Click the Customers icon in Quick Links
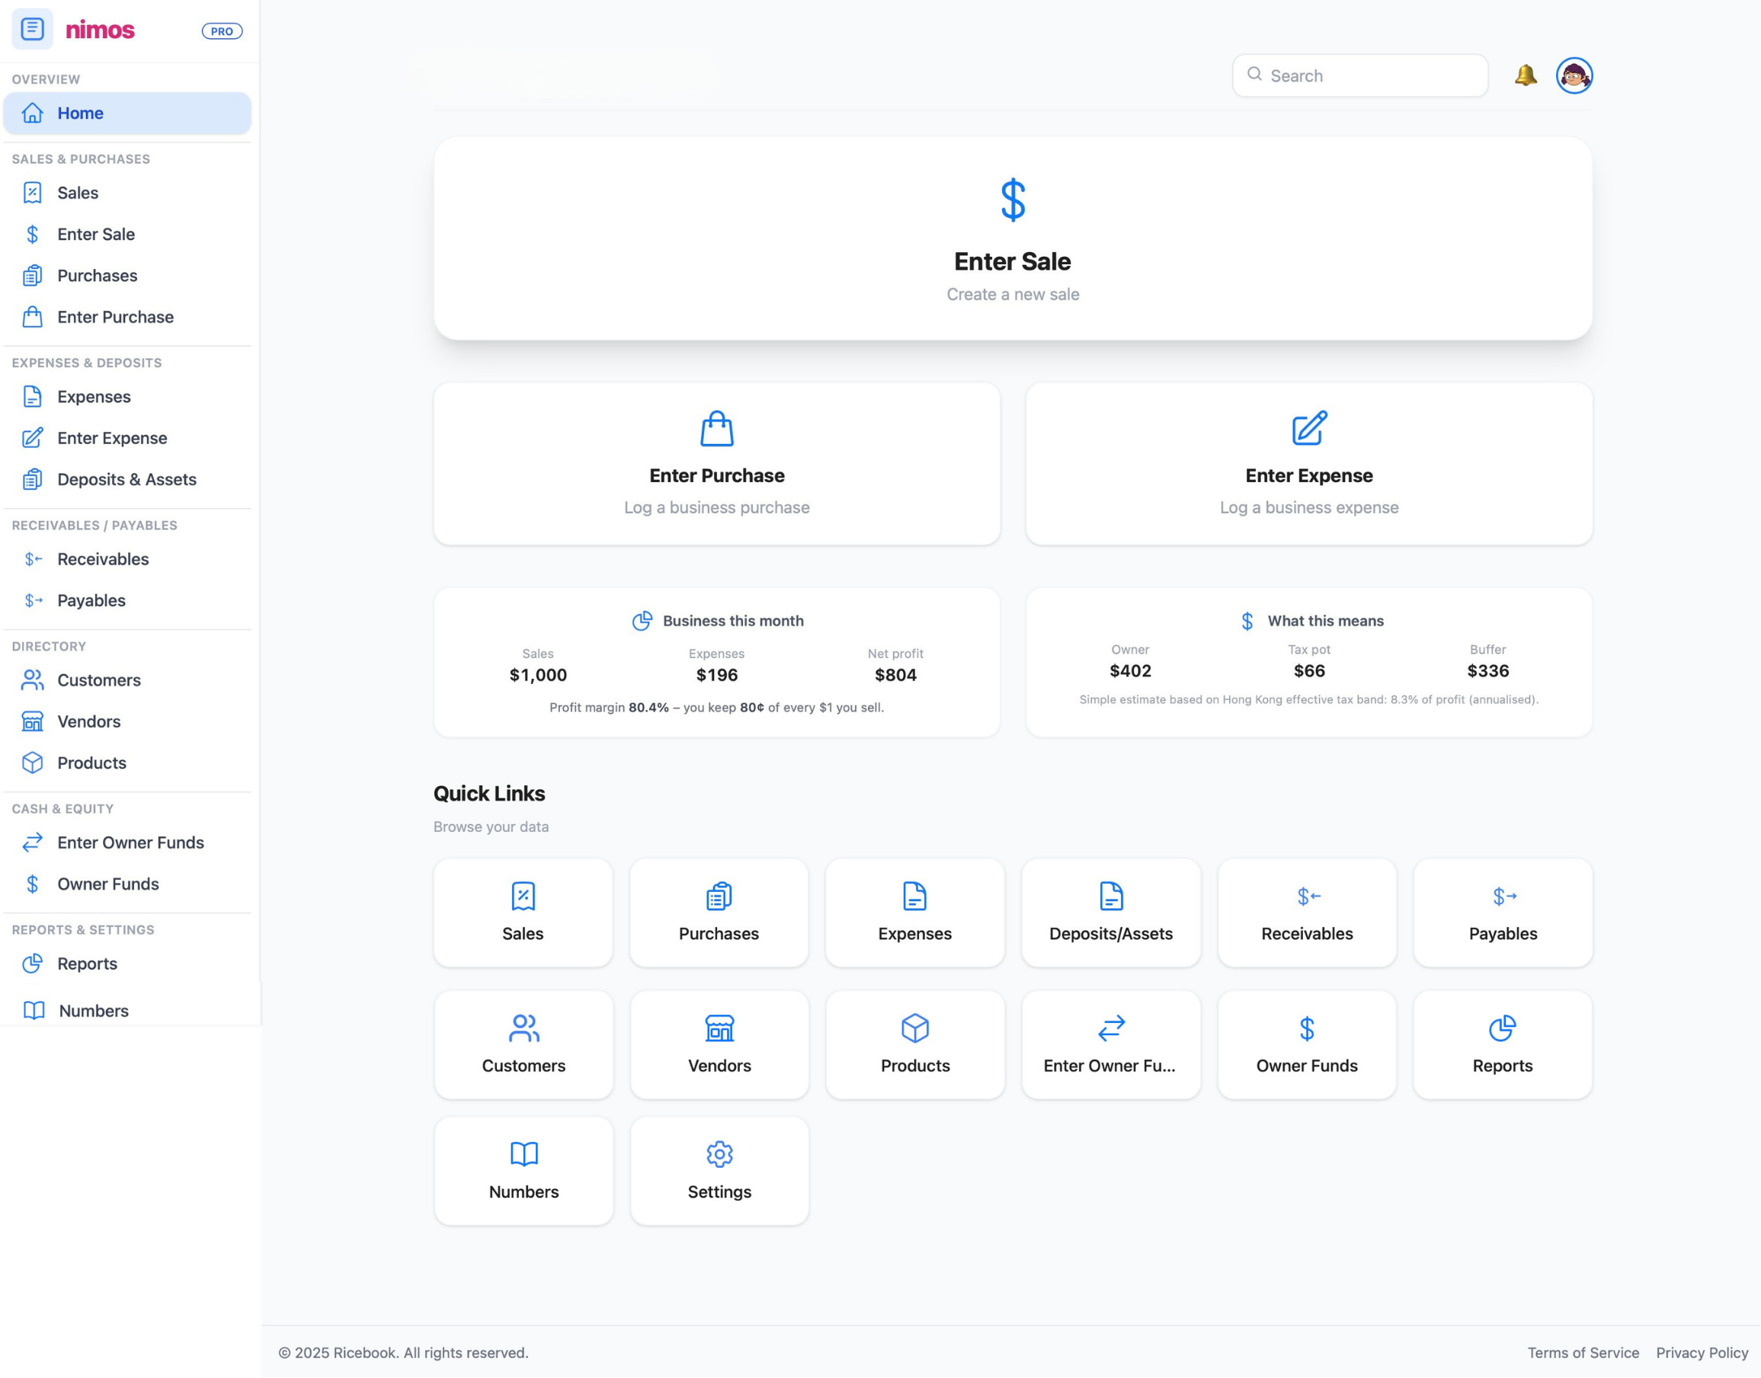Viewport: 1761px width, 1378px height. click(523, 1028)
